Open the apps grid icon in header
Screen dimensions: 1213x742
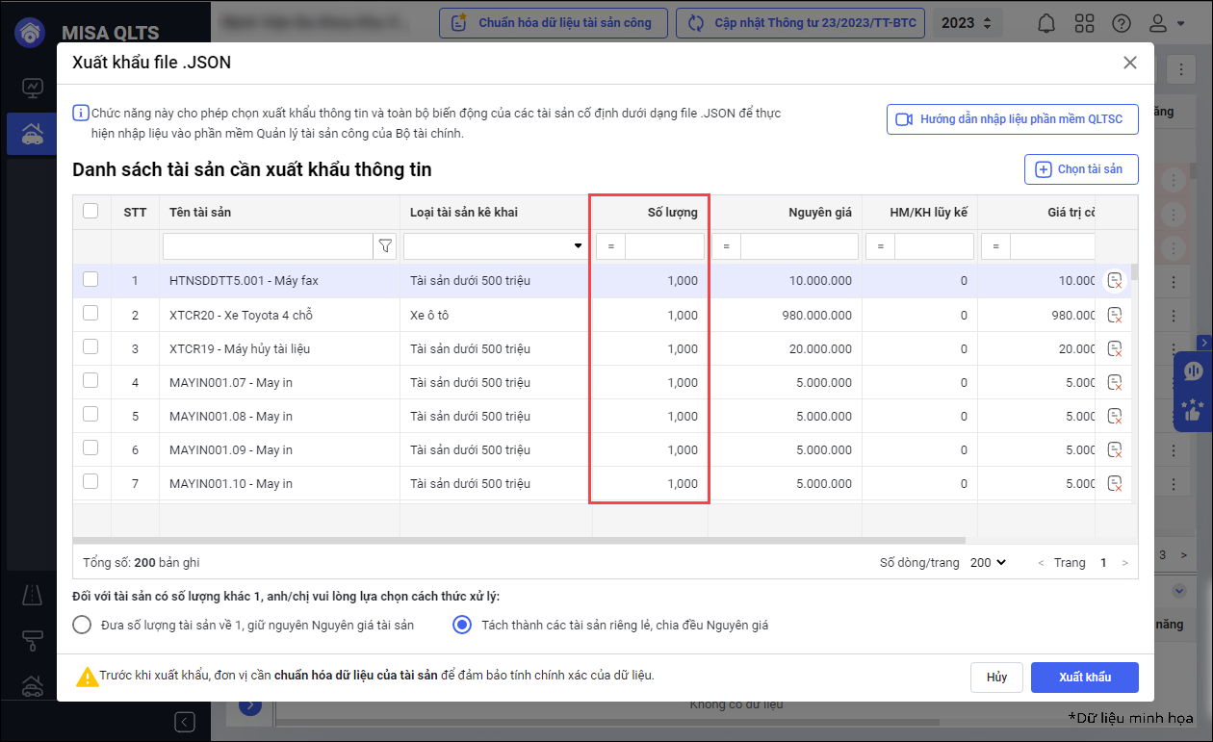coord(1084,23)
